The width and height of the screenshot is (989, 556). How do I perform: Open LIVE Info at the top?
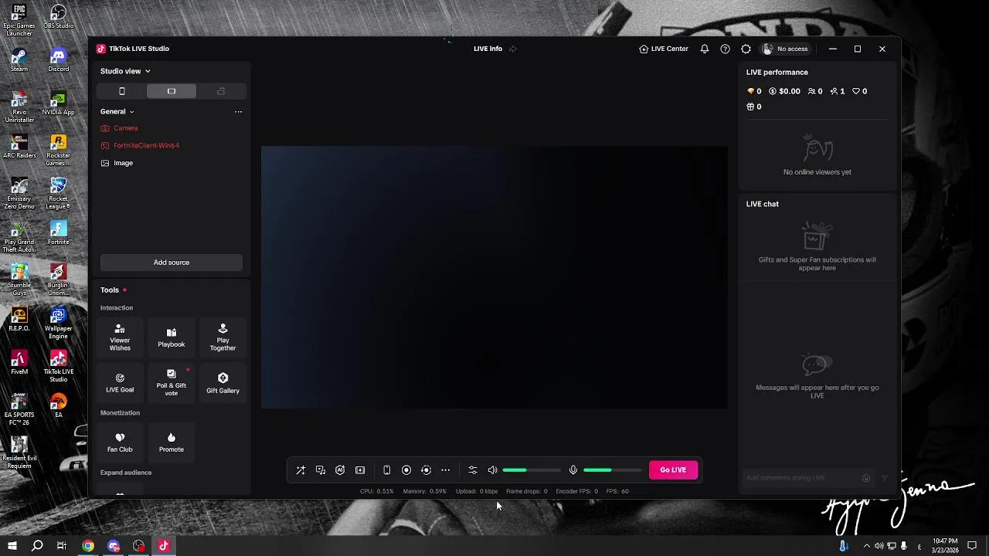(488, 49)
